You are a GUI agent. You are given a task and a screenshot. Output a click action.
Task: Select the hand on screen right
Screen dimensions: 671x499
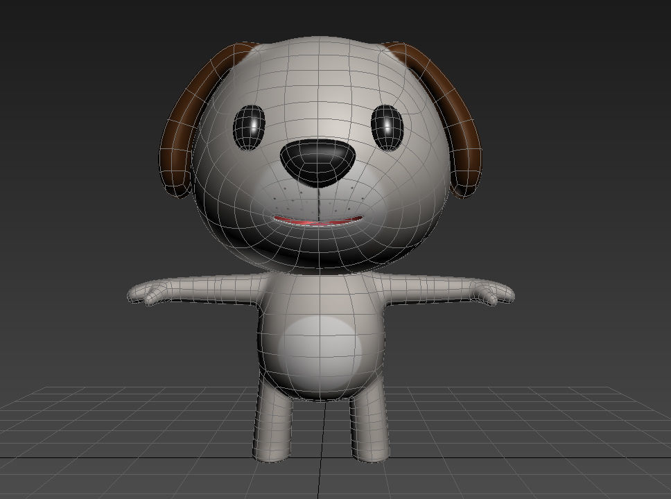pos(493,292)
